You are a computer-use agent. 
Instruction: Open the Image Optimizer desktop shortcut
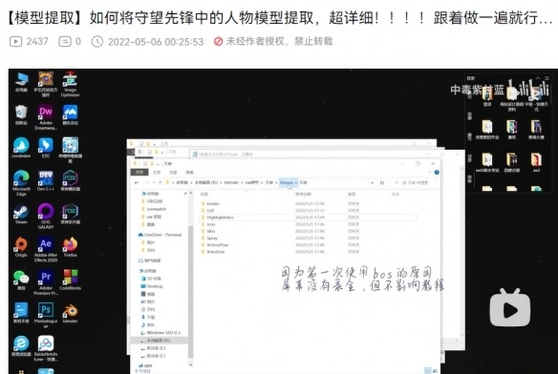[70, 84]
